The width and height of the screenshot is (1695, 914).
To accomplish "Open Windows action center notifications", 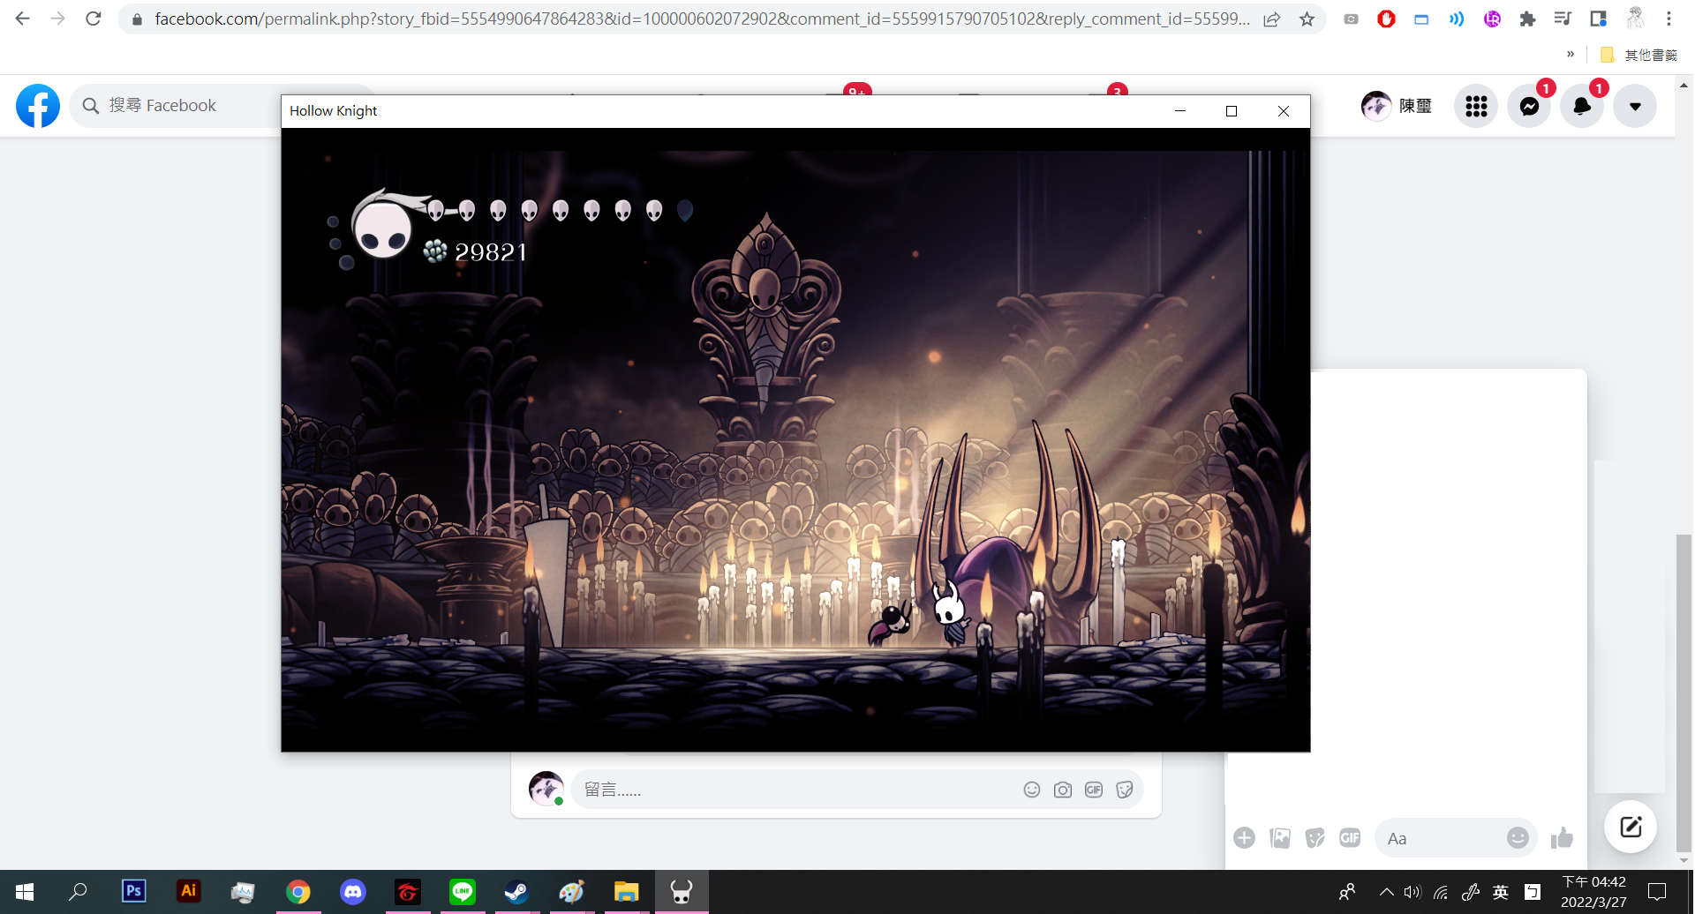I will (1657, 892).
